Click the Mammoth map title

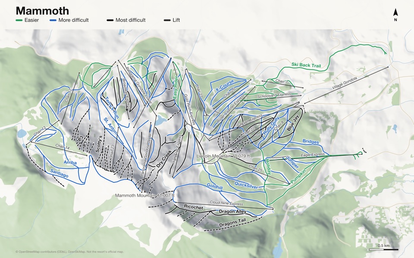[42, 11]
